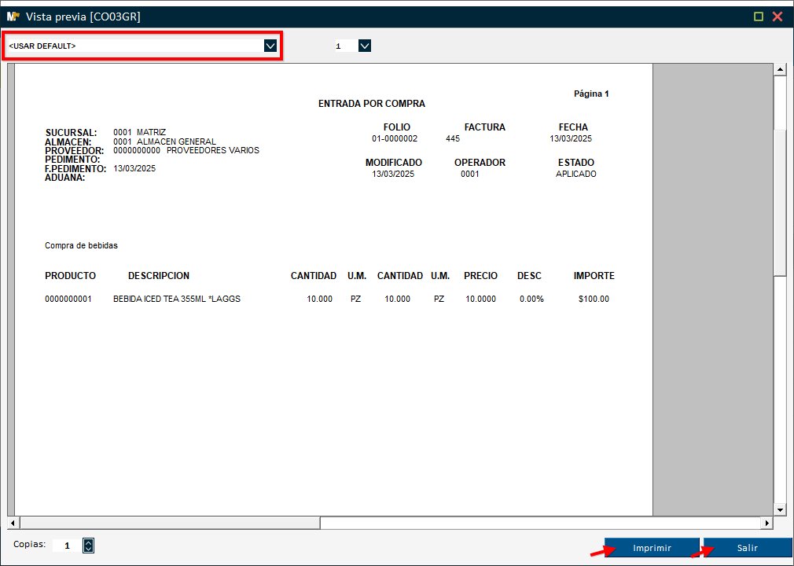Click the importe value $100.00

[x=594, y=300]
